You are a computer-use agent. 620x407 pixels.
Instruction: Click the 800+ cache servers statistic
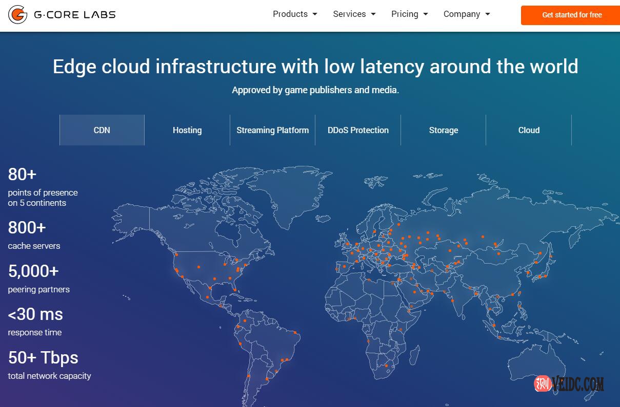34,234
